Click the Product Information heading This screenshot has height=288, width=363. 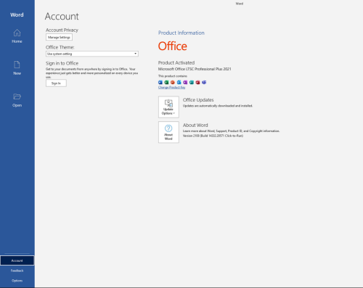181,33
